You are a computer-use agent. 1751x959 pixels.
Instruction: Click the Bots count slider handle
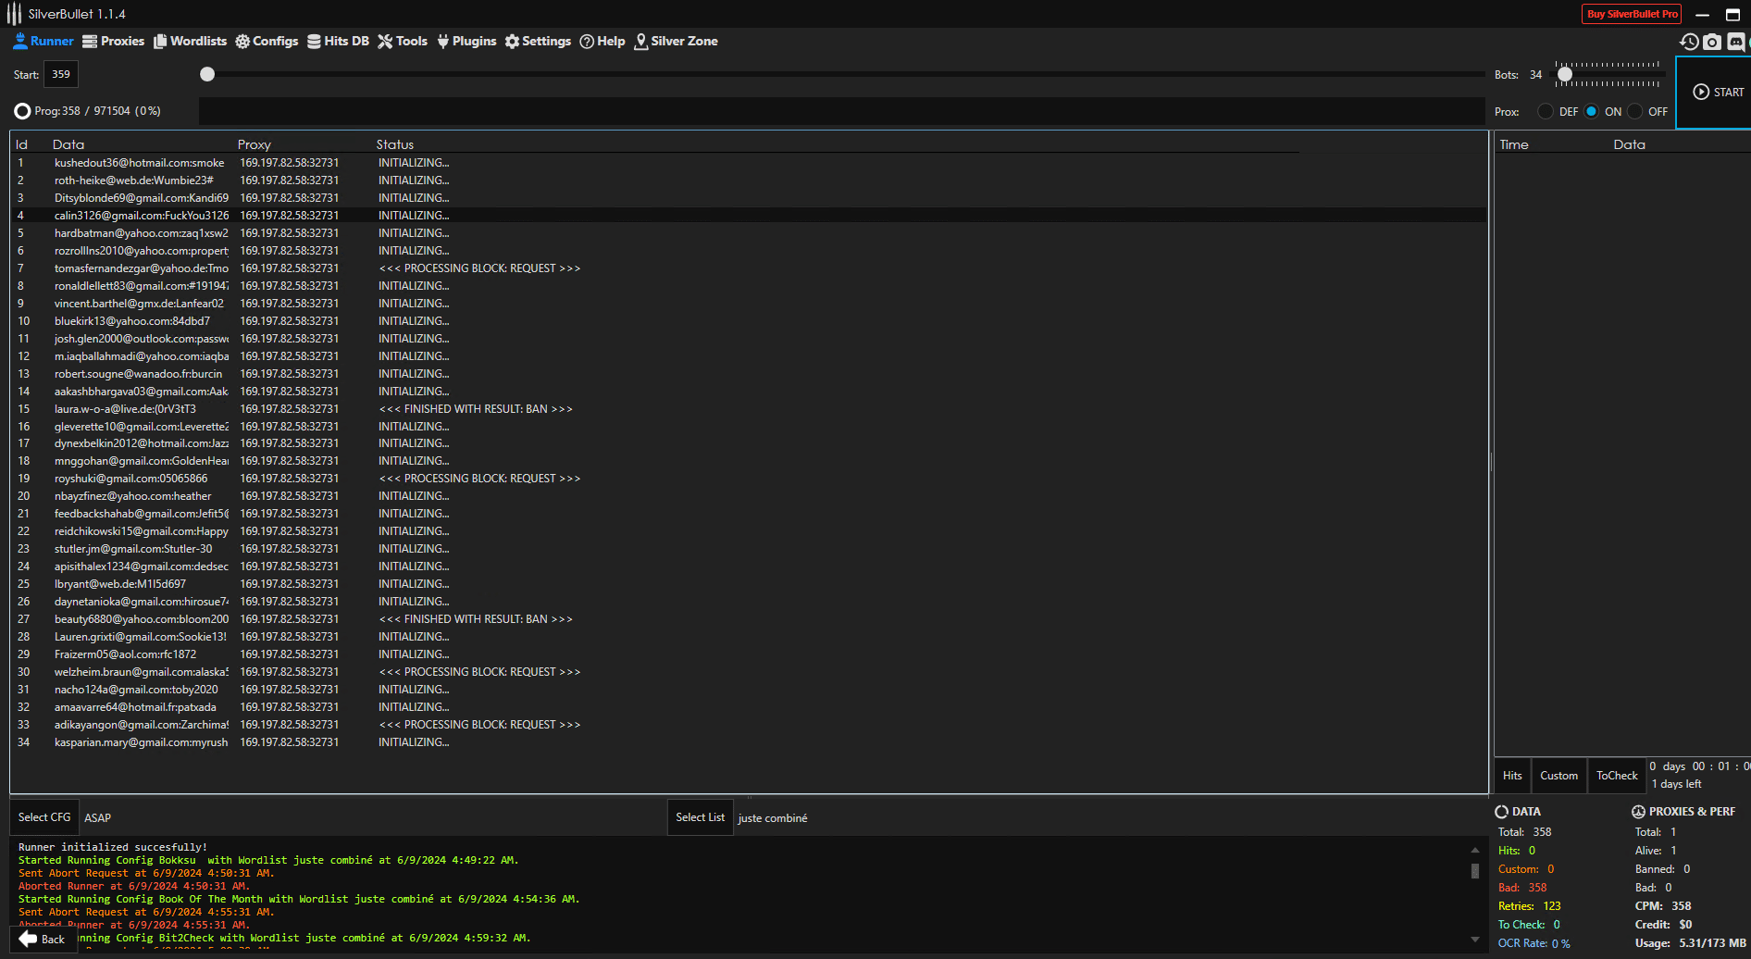pos(1564,74)
